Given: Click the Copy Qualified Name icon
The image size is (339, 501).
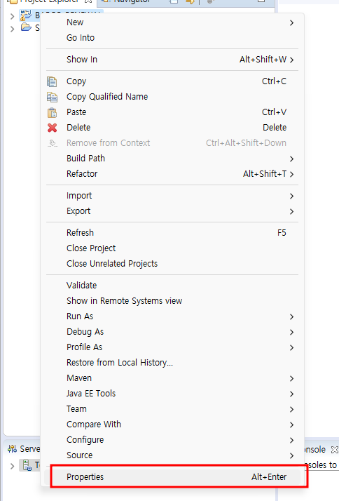Looking at the screenshot, I should pyautogui.click(x=52, y=97).
